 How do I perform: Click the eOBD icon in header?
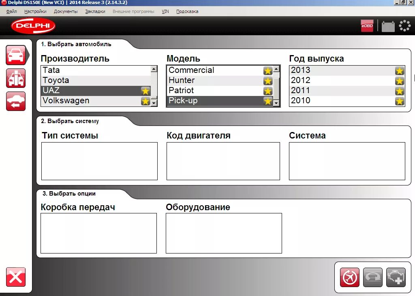[367, 26]
